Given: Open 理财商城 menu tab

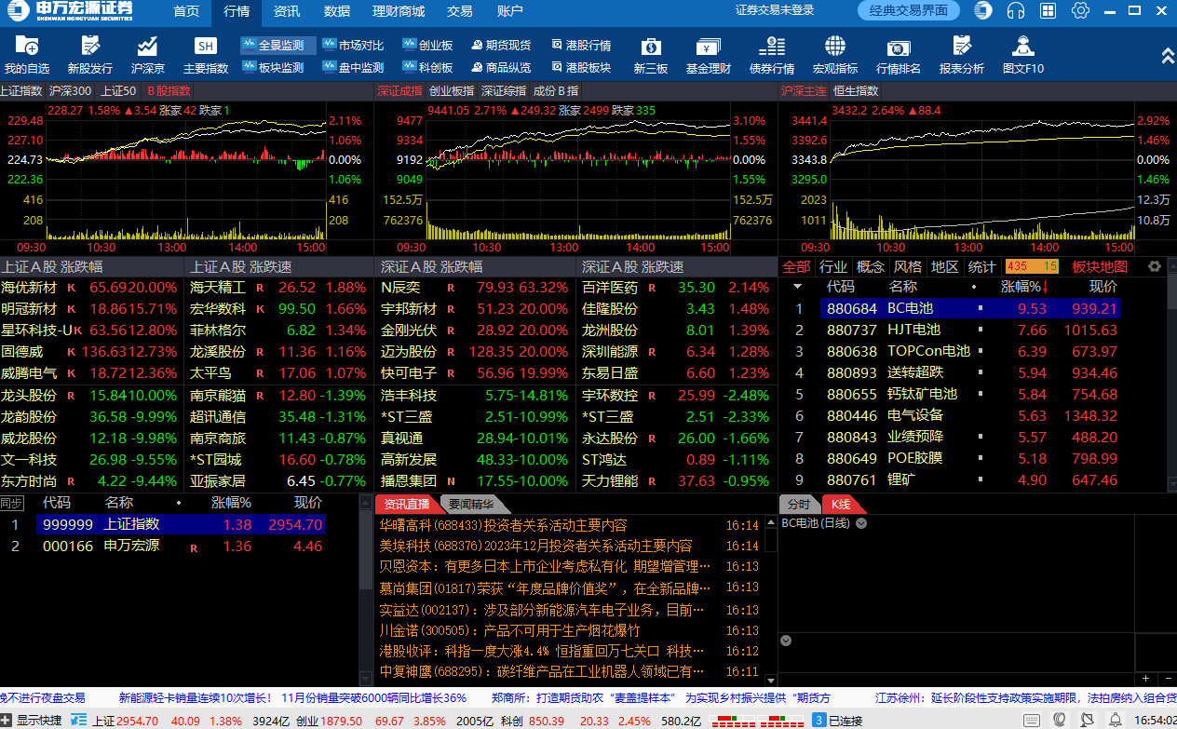Looking at the screenshot, I should (399, 11).
